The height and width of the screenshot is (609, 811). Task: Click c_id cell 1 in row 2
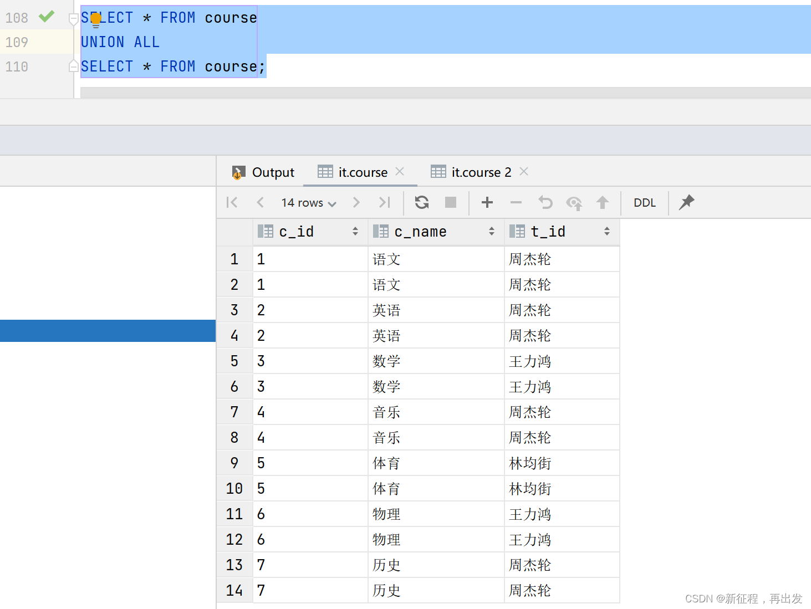click(x=310, y=284)
